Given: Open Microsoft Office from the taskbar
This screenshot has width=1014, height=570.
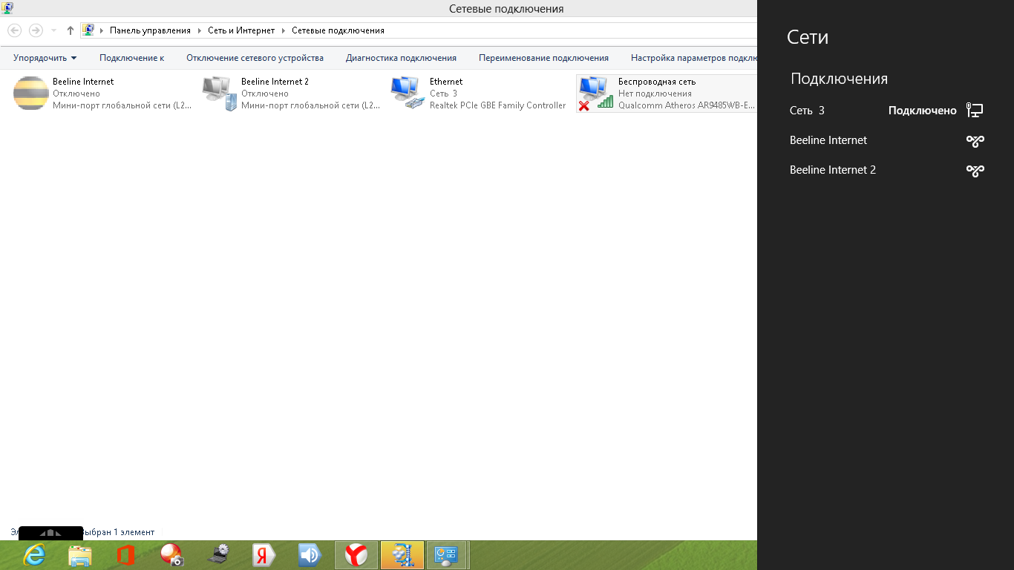Looking at the screenshot, I should 125,555.
